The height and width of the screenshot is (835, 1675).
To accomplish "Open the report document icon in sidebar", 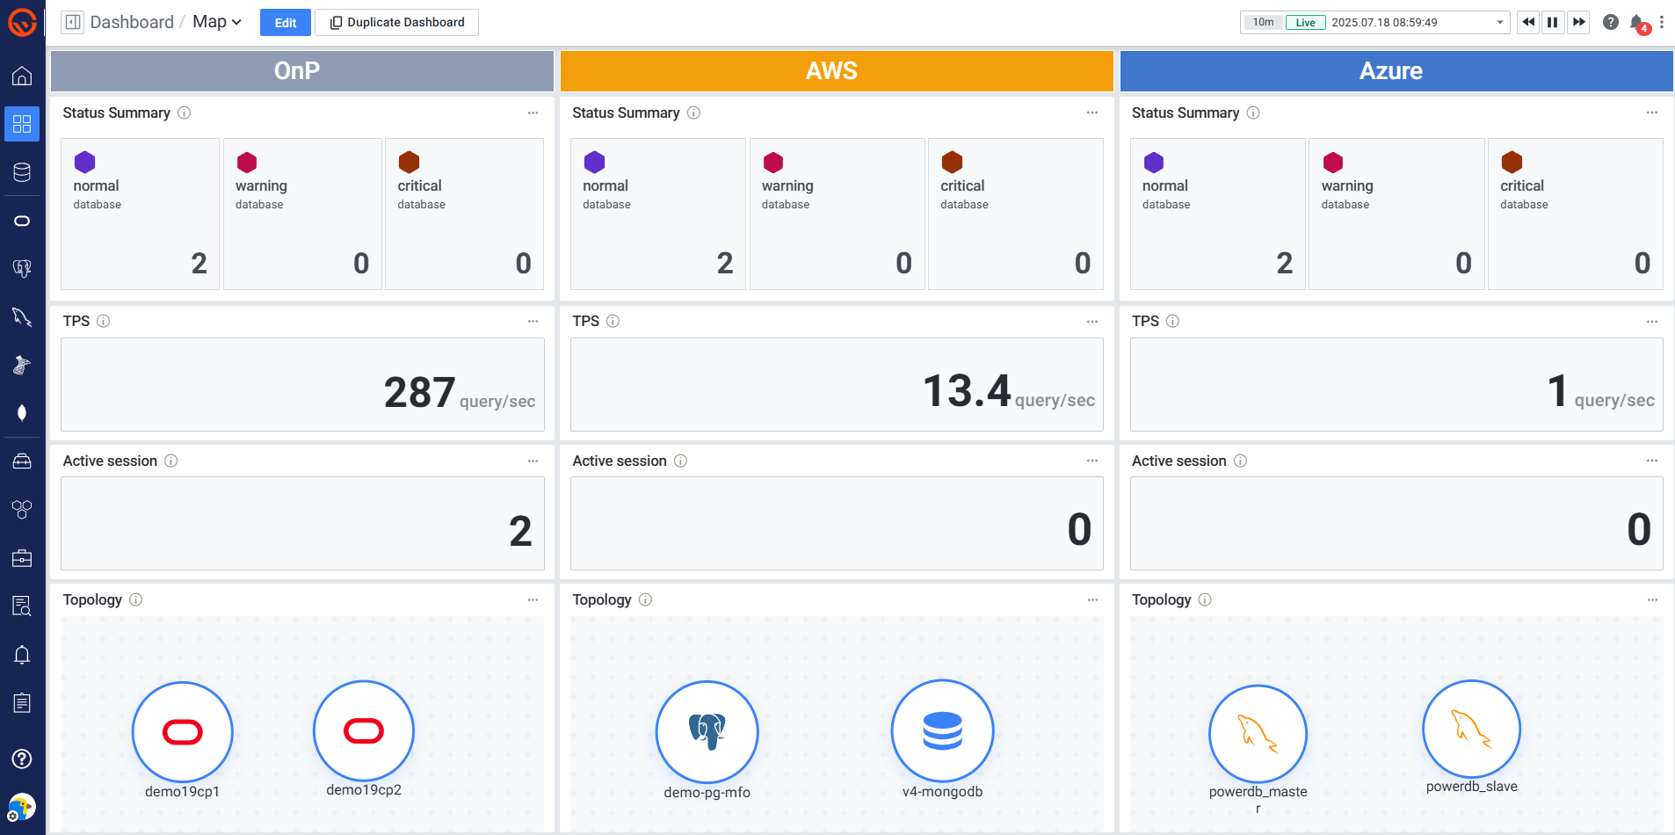I will coord(22,703).
